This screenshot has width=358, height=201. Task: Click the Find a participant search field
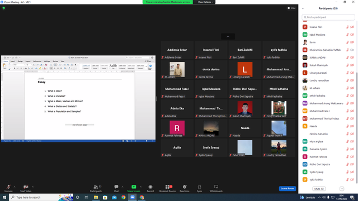point(328,17)
